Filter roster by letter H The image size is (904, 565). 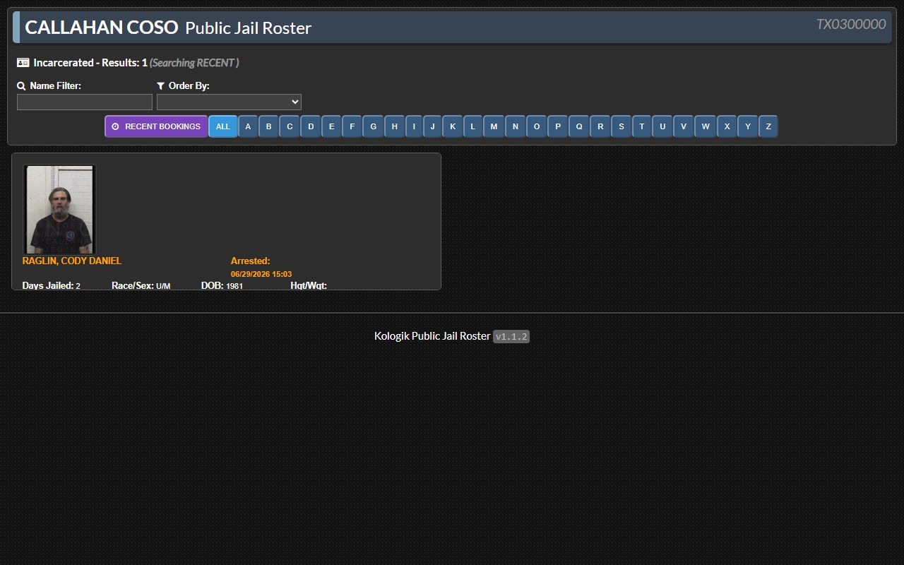tap(395, 126)
